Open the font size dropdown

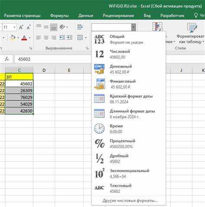[x=14, y=27]
